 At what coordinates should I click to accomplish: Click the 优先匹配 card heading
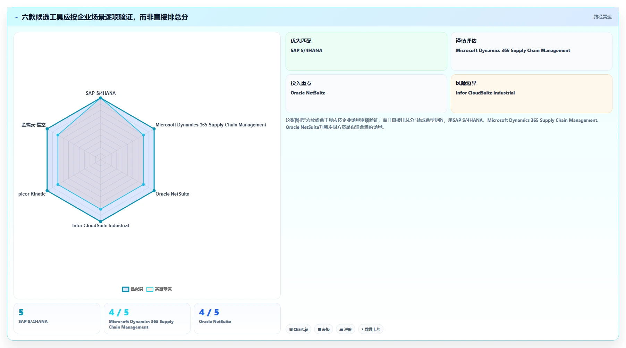click(x=301, y=41)
